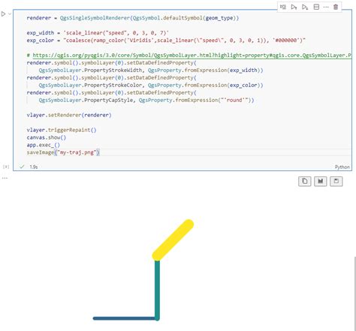Viewport: 356px width, 331px height.
Task: Click the PropertyStrokeWidth code line
Action: tap(151, 71)
